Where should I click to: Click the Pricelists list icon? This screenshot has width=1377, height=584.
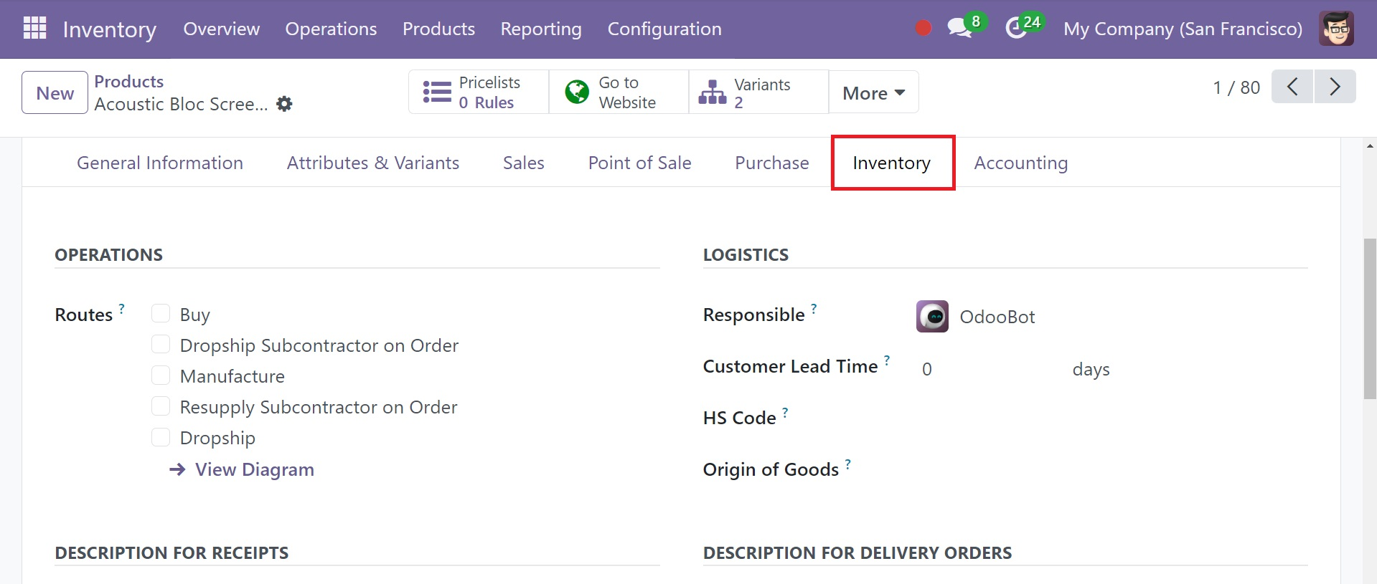437,92
